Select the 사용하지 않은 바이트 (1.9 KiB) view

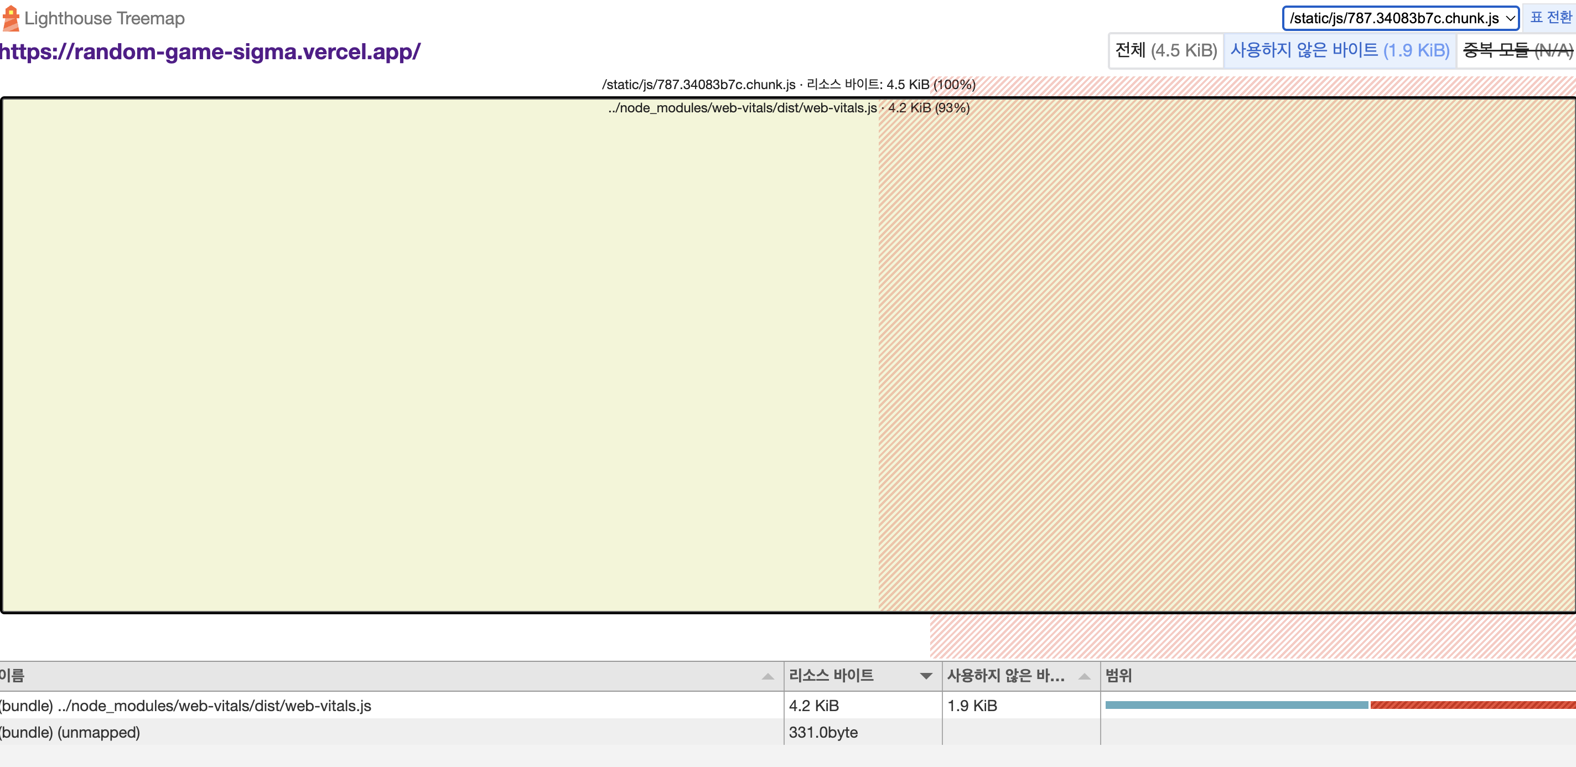1339,50
